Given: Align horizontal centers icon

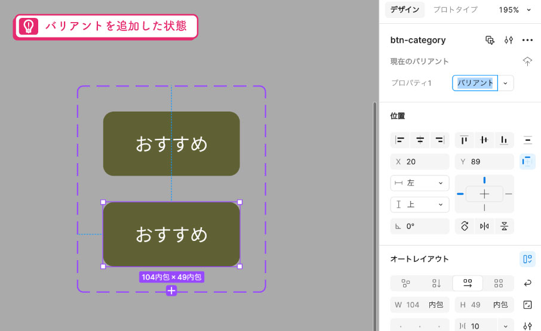Looking at the screenshot, I should (420, 140).
